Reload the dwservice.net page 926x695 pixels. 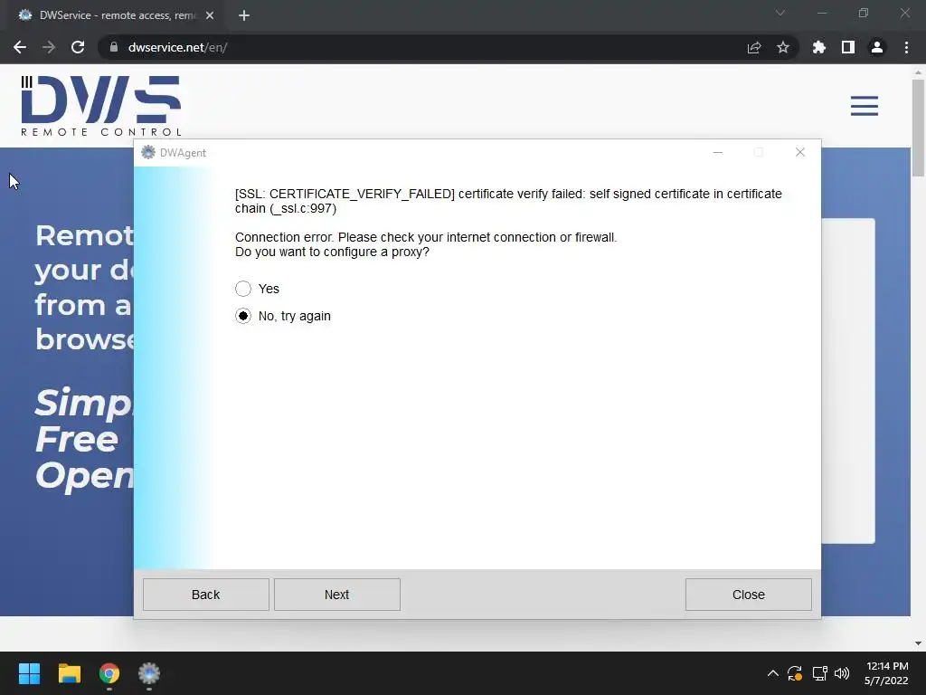78,47
